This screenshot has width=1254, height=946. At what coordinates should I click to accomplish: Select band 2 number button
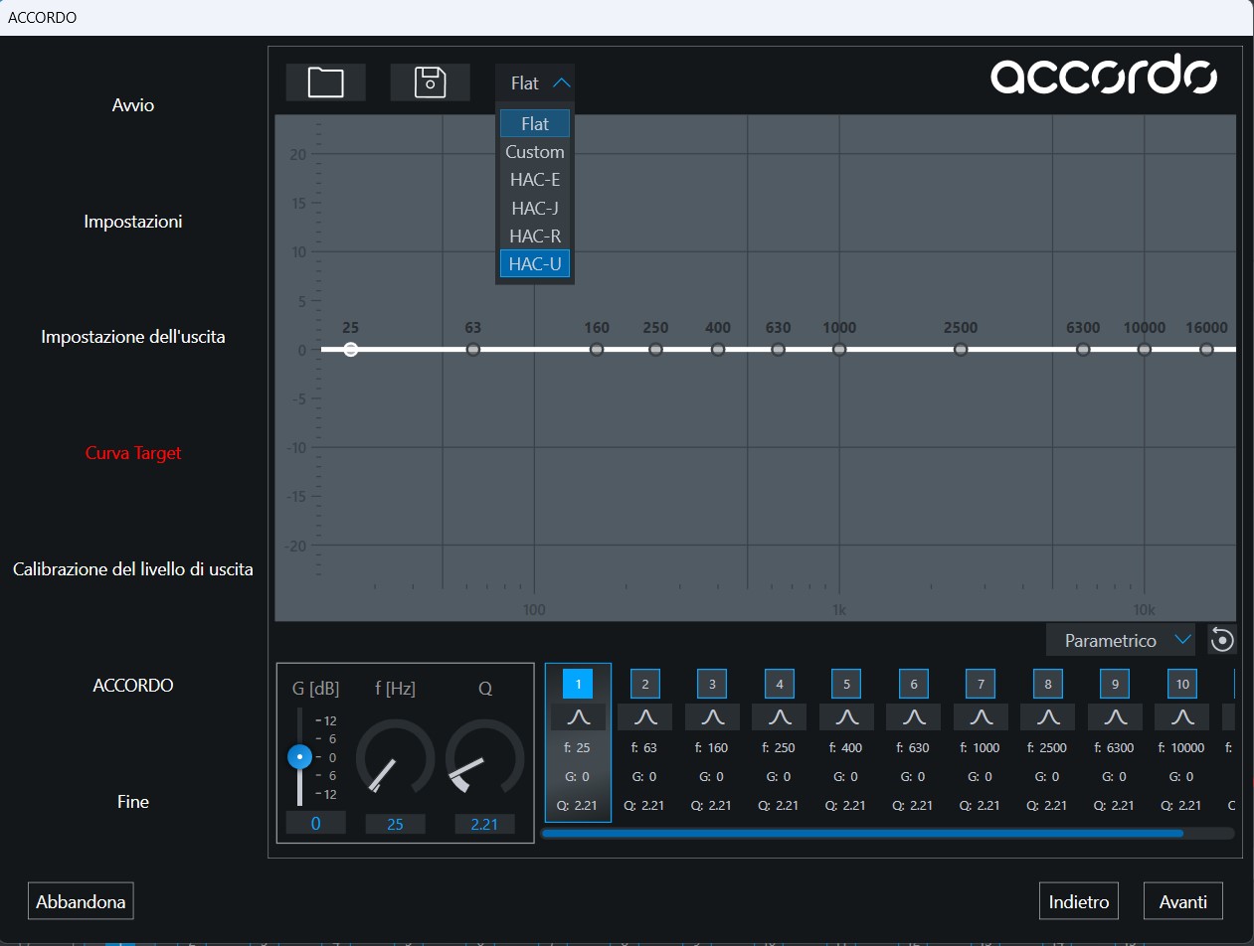coord(645,684)
